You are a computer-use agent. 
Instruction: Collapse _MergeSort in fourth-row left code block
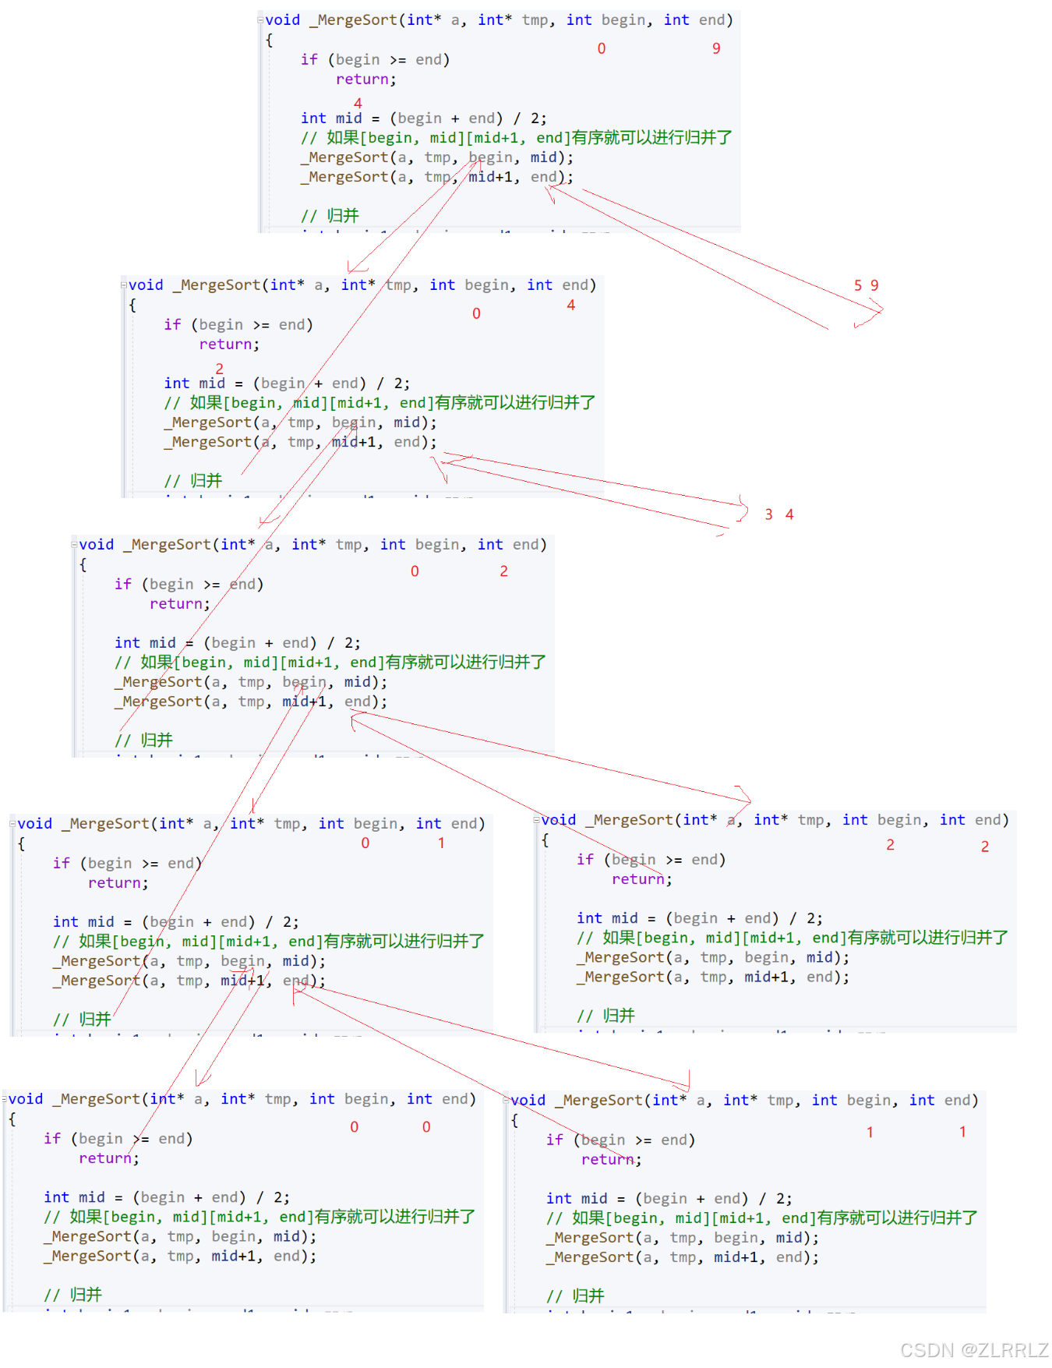pos(12,824)
